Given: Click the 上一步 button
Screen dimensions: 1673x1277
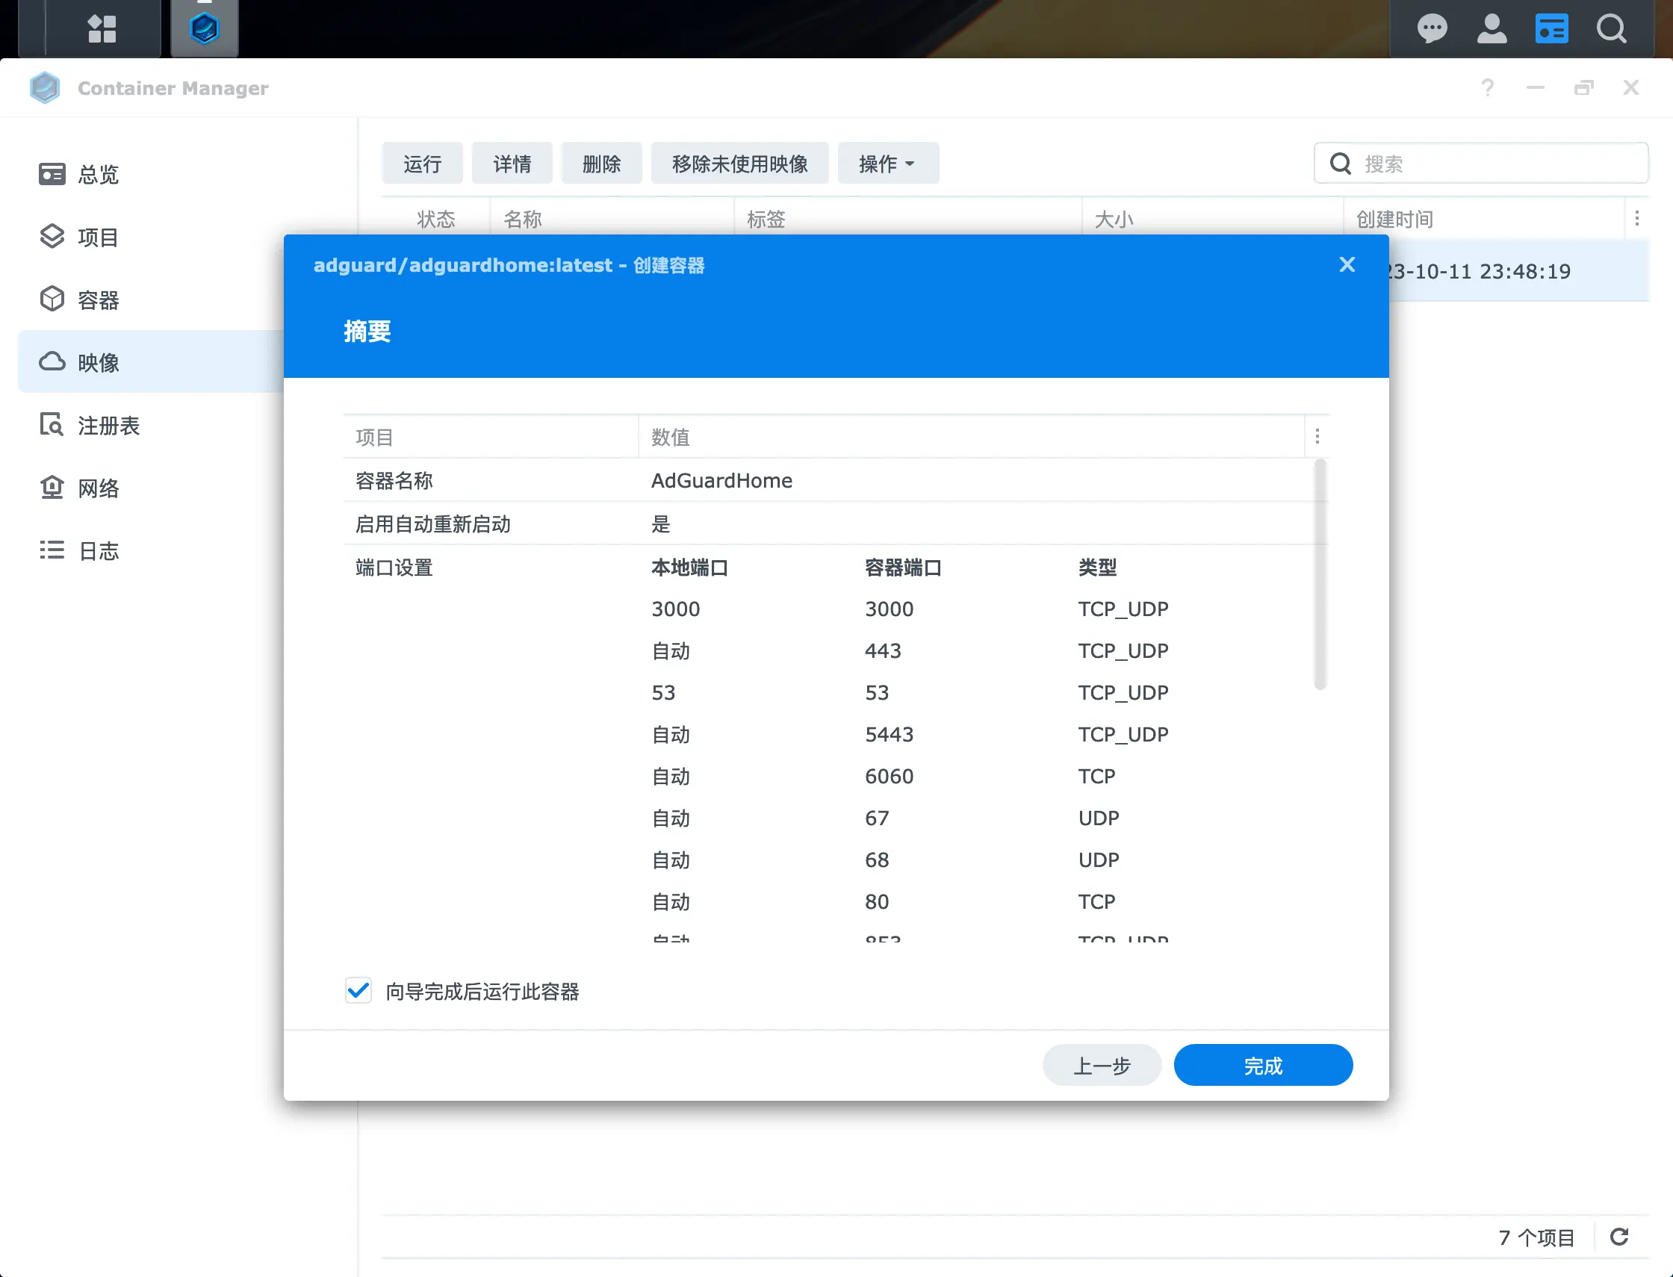Looking at the screenshot, I should (1102, 1065).
